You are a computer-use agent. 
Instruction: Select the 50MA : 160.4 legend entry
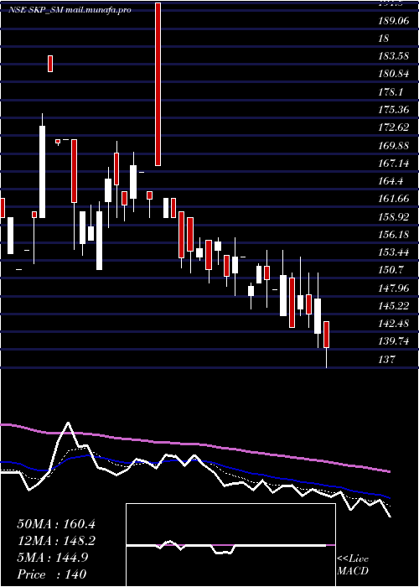click(56, 524)
